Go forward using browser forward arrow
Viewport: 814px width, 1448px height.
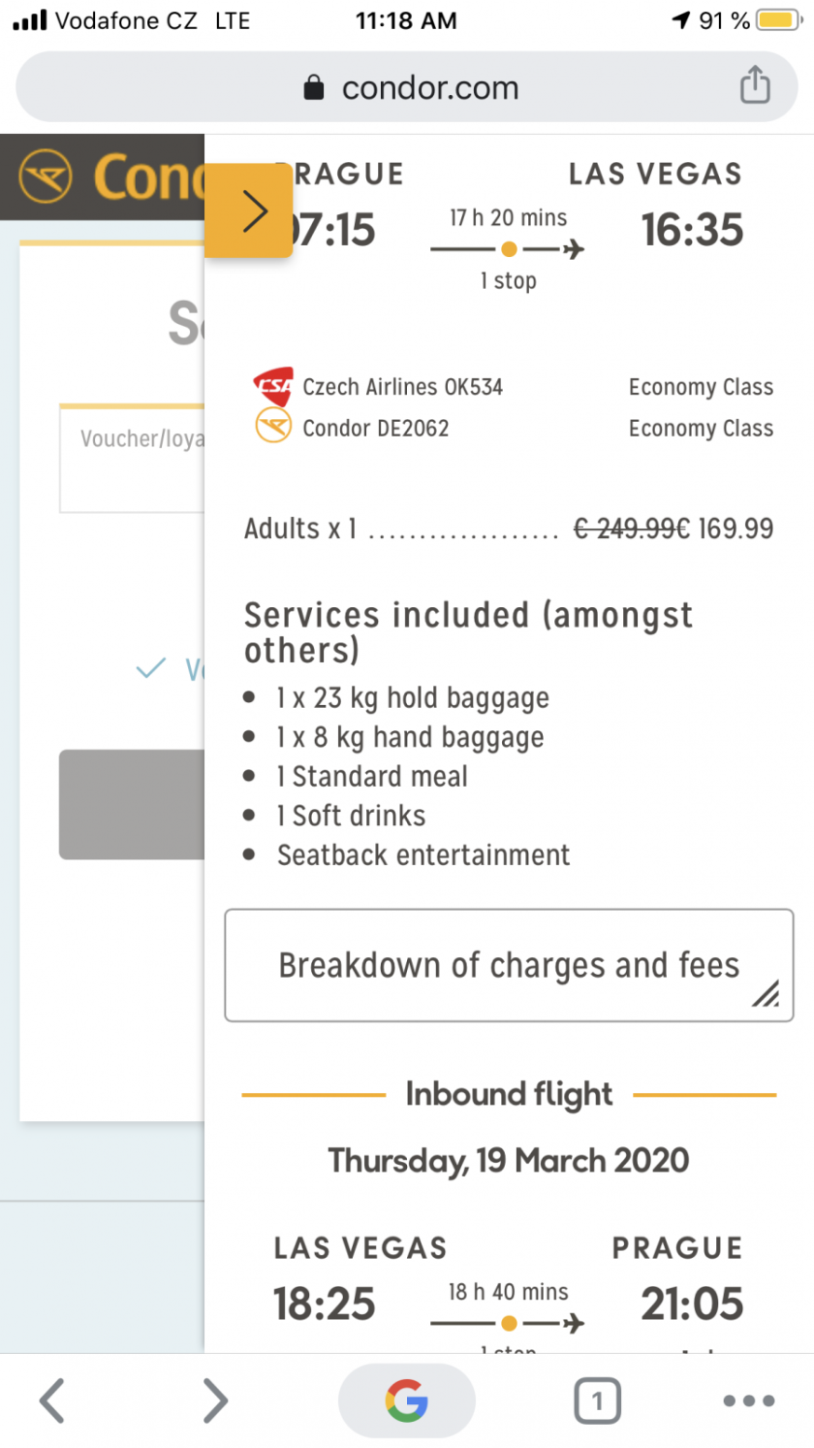(x=214, y=1400)
